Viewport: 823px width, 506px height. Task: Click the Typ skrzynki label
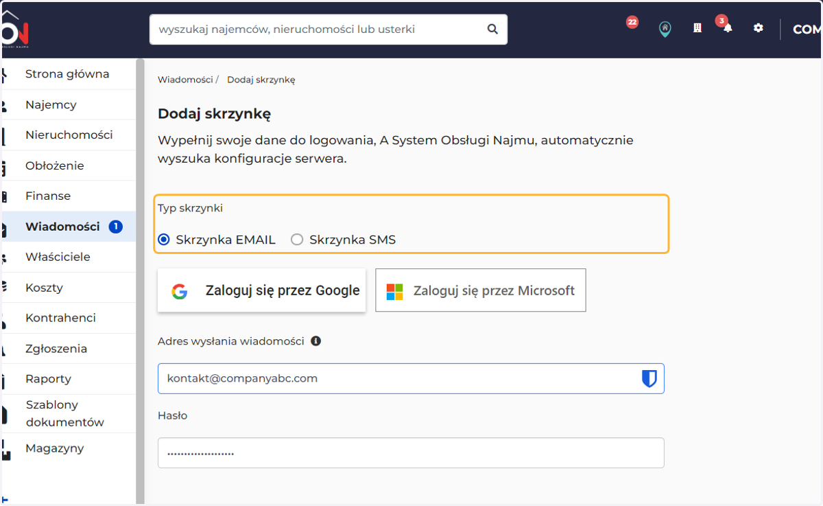point(190,207)
